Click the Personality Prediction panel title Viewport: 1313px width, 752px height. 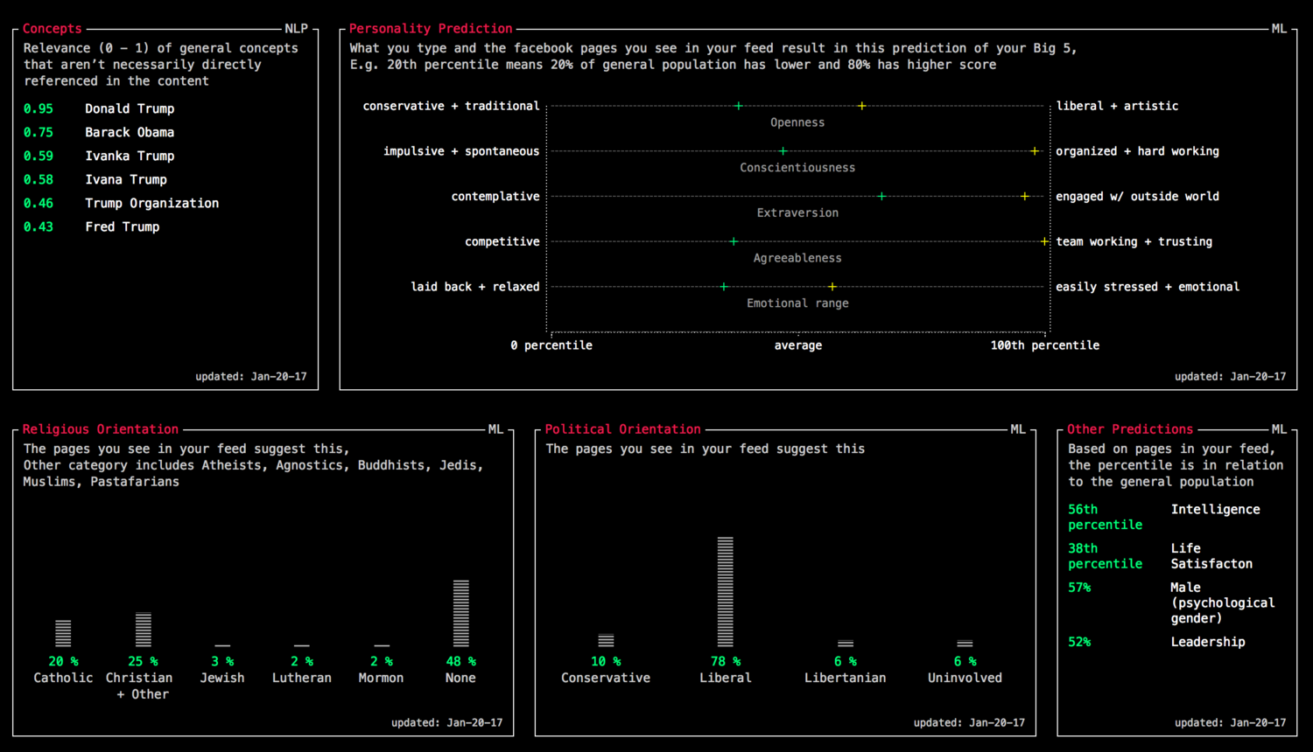[431, 29]
